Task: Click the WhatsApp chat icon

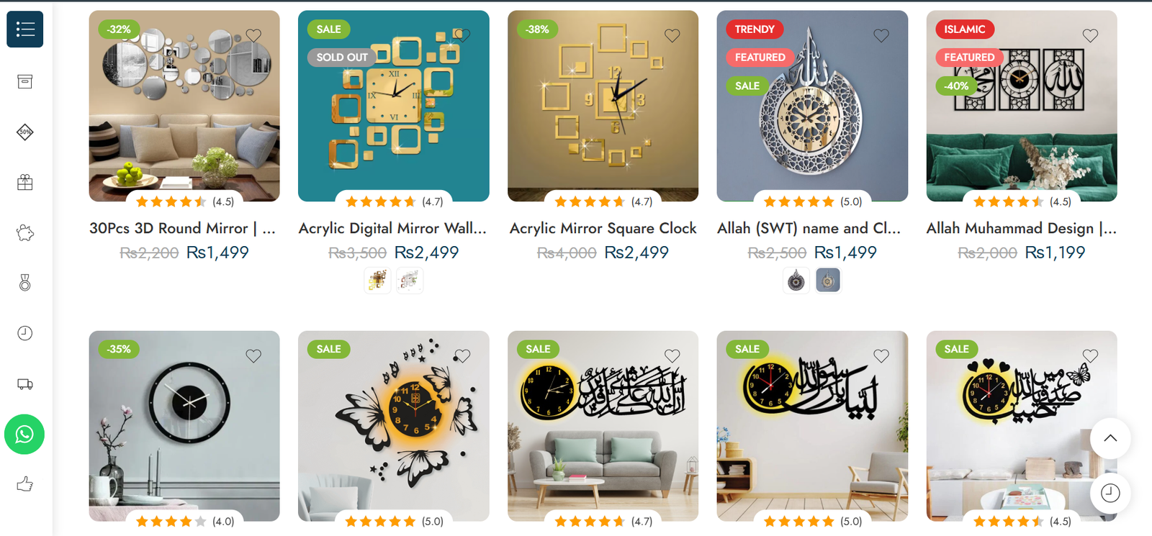Action: [24, 435]
